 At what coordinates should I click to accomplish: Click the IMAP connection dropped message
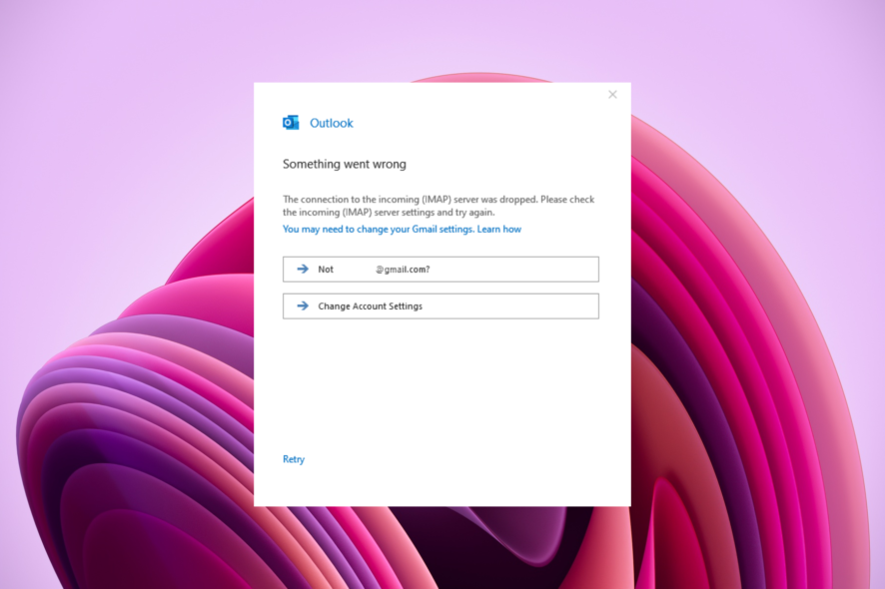(439, 206)
